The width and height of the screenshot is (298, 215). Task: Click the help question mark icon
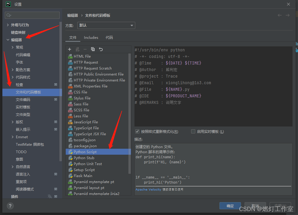click(x=10, y=206)
